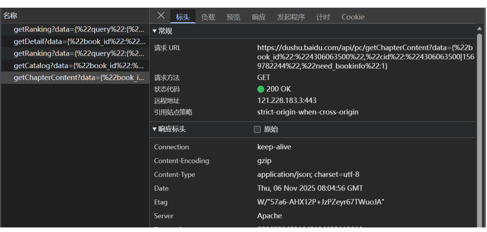
Task: Click the Etag header name
Action: tap(161, 202)
